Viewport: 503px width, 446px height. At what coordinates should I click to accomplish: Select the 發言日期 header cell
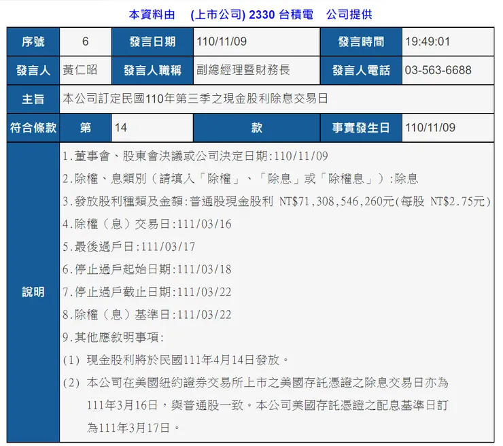pos(152,41)
